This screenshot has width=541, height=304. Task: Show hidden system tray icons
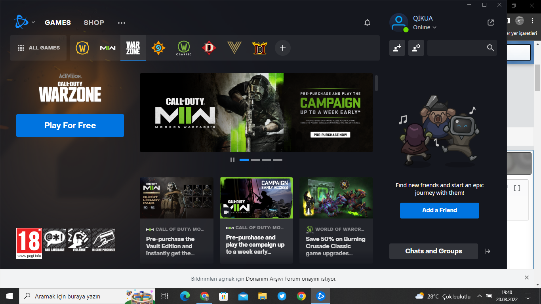480,296
